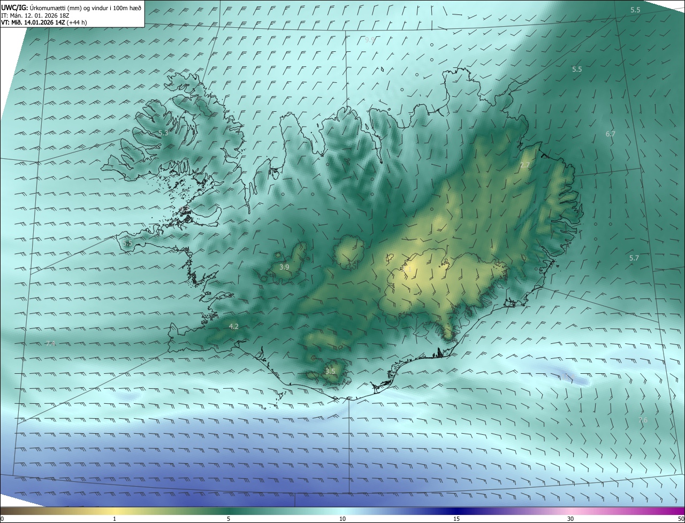Click the color scale label 50

click(x=681, y=519)
